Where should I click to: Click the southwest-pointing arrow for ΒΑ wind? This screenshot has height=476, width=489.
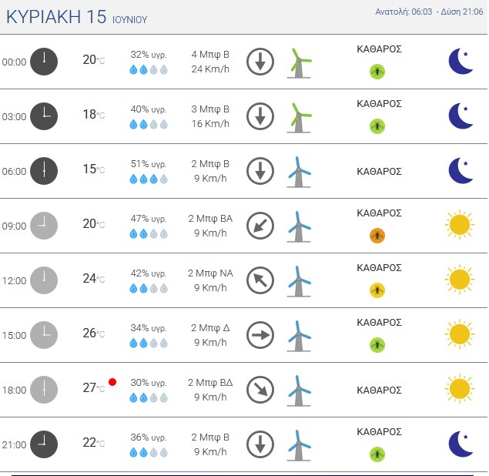tap(260, 226)
